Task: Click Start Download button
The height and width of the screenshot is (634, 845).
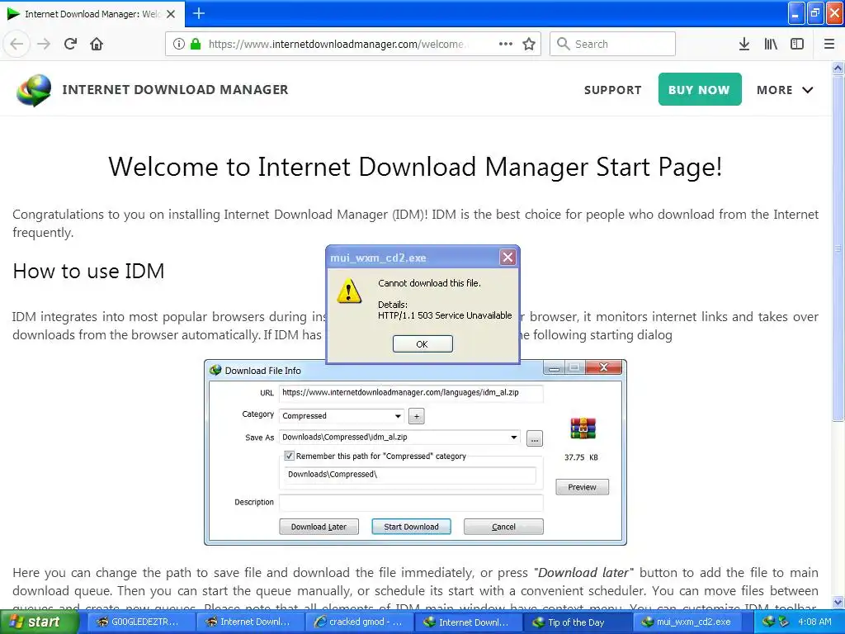Action: (x=411, y=527)
